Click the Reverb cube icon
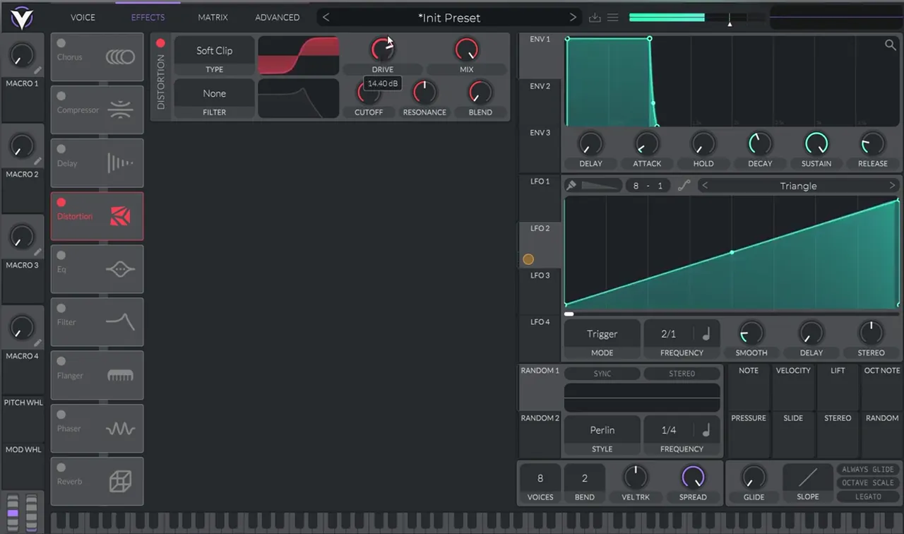This screenshot has height=534, width=904. (x=120, y=482)
